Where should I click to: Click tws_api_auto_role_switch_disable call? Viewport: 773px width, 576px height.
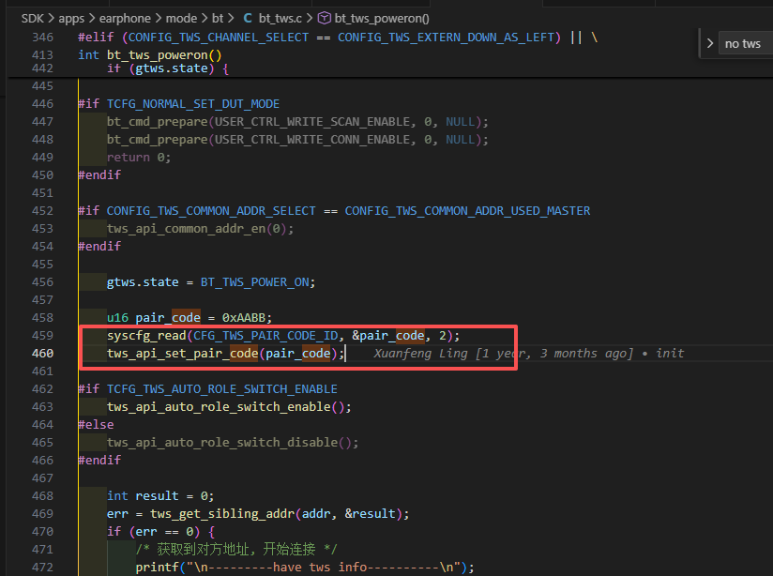(222, 442)
